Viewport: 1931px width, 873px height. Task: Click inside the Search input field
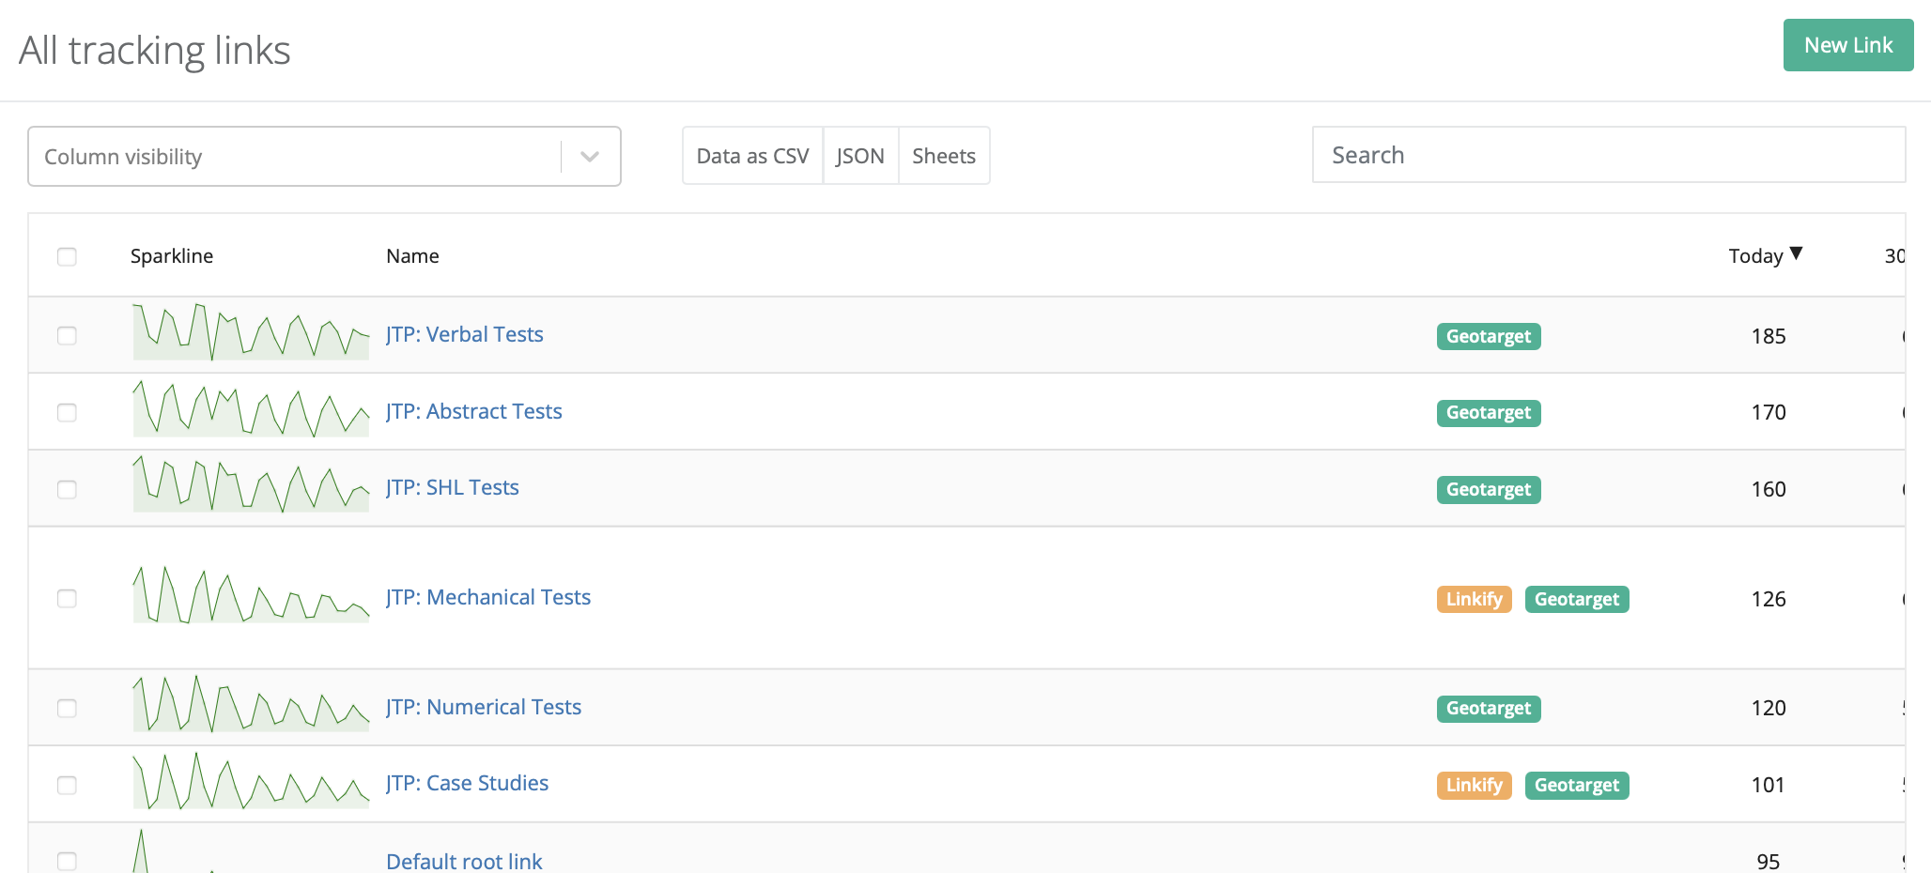coord(1608,155)
